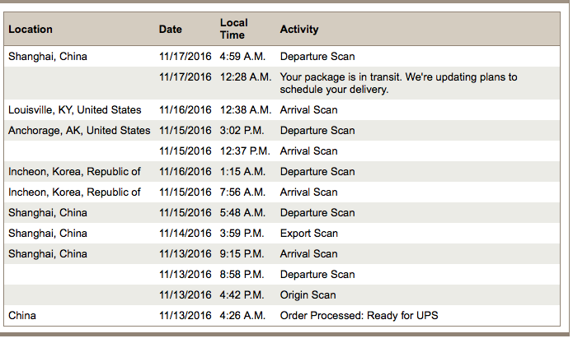Image resolution: width=573 pixels, height=343 pixels.
Task: Click the 9:15 P.M. Shanghai arrival time
Action: pyautogui.click(x=242, y=253)
